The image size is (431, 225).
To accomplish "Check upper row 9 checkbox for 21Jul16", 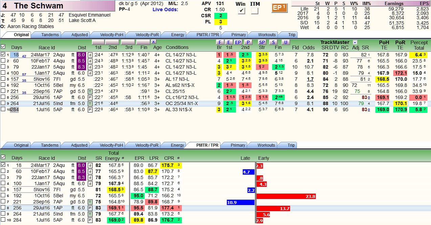I will 3,103.
